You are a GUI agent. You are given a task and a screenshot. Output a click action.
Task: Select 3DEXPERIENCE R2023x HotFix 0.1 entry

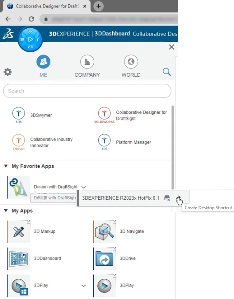[120, 198]
